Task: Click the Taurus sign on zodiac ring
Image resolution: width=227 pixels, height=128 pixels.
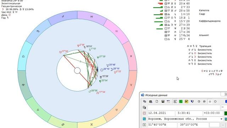Action: point(117,110)
